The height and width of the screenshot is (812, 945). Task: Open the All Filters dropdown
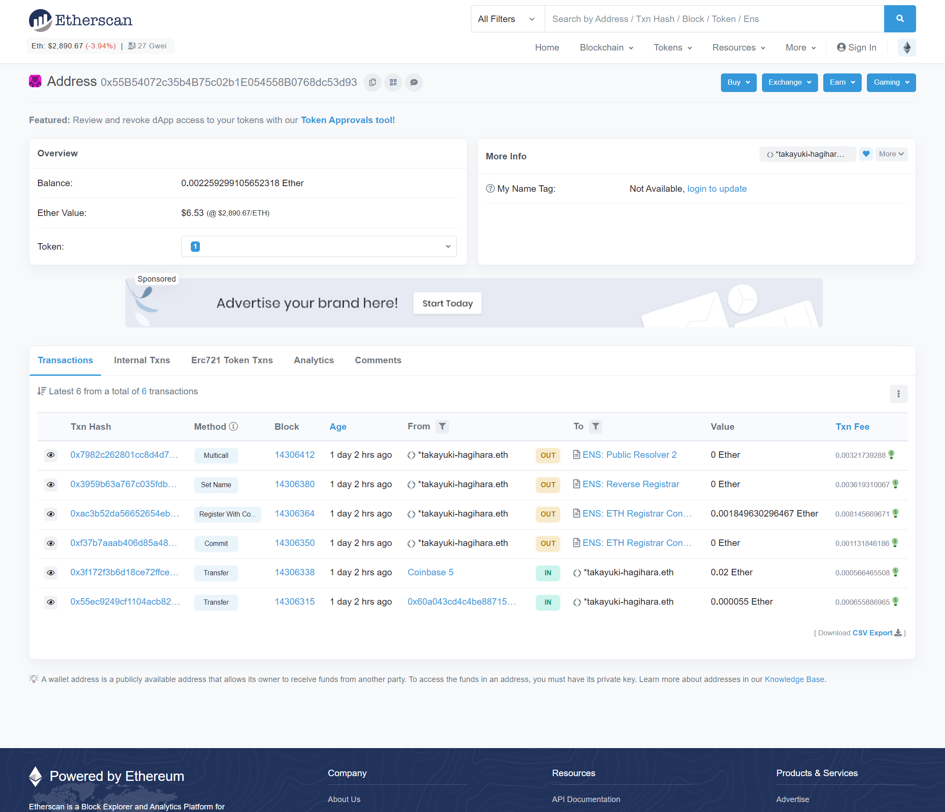pyautogui.click(x=508, y=19)
